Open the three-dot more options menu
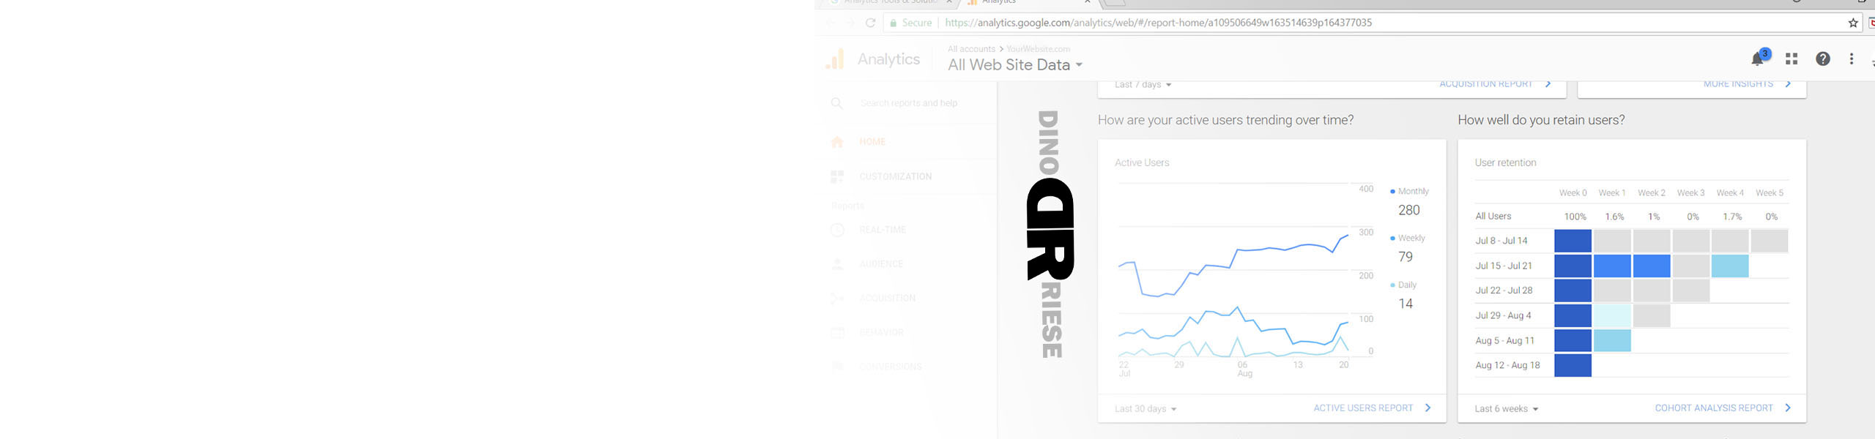 [x=1852, y=59]
